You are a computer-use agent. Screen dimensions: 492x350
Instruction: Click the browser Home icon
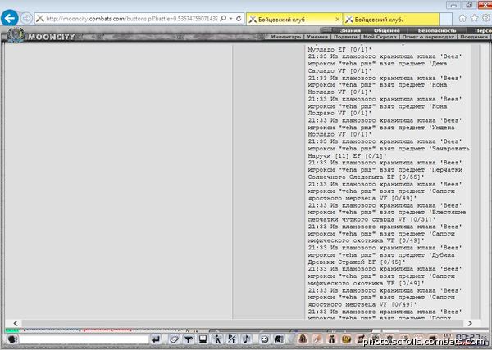click(x=462, y=18)
